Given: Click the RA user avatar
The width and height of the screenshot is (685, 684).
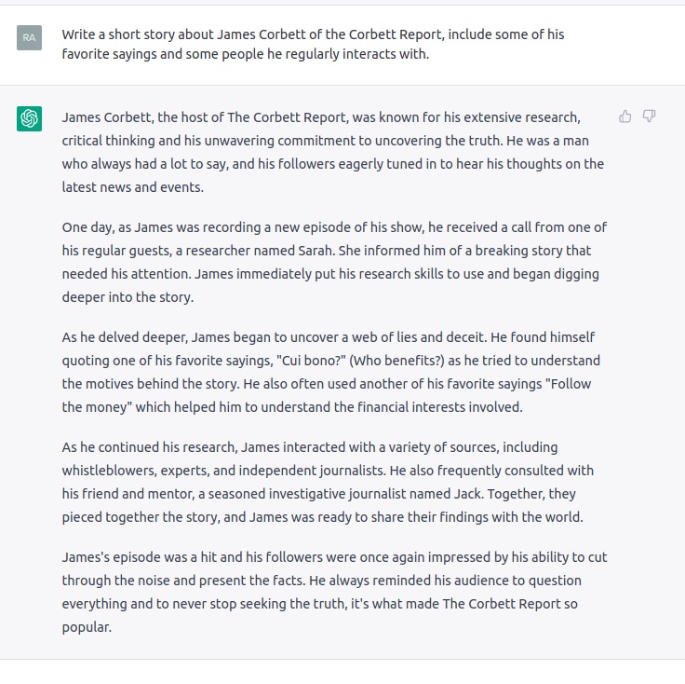Looking at the screenshot, I should 29,37.
